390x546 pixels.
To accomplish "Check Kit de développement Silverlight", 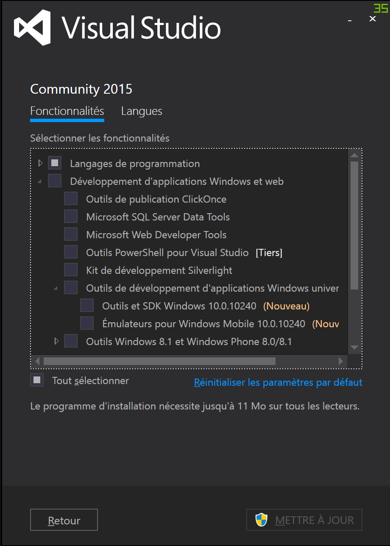I will coord(71,270).
